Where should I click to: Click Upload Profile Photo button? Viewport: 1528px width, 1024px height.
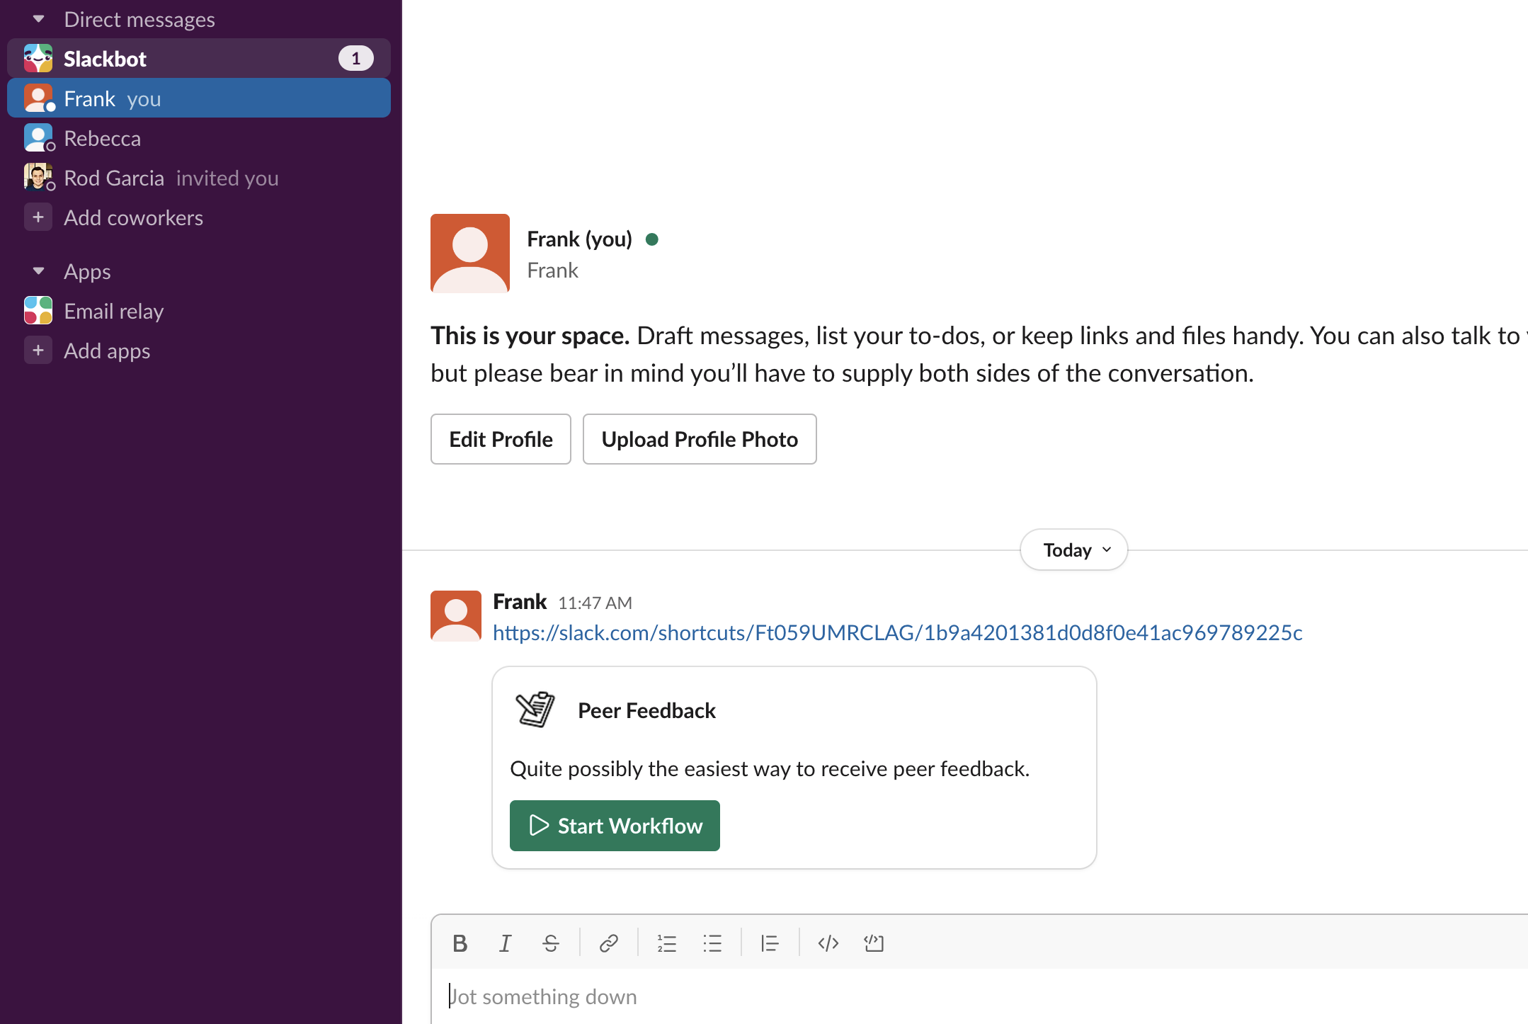coord(699,439)
